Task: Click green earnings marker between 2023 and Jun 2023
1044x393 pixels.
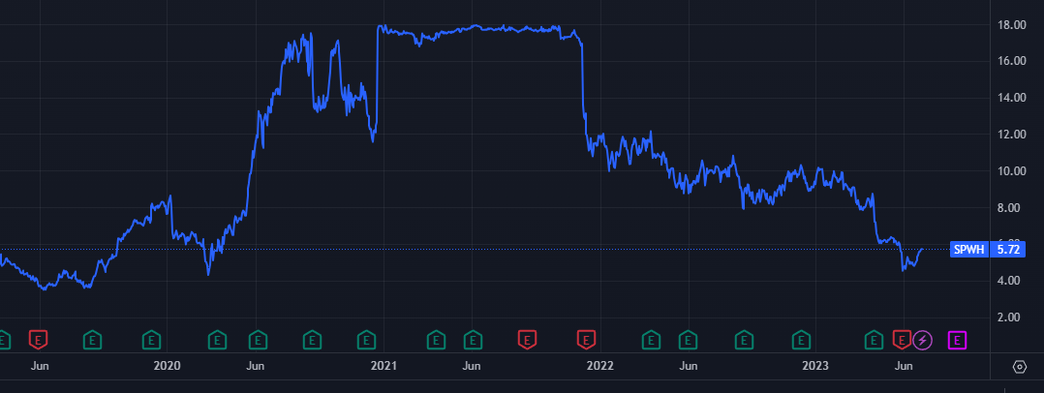Action: (x=874, y=341)
